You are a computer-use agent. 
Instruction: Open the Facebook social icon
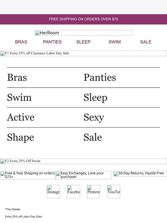(x=73, y=191)
